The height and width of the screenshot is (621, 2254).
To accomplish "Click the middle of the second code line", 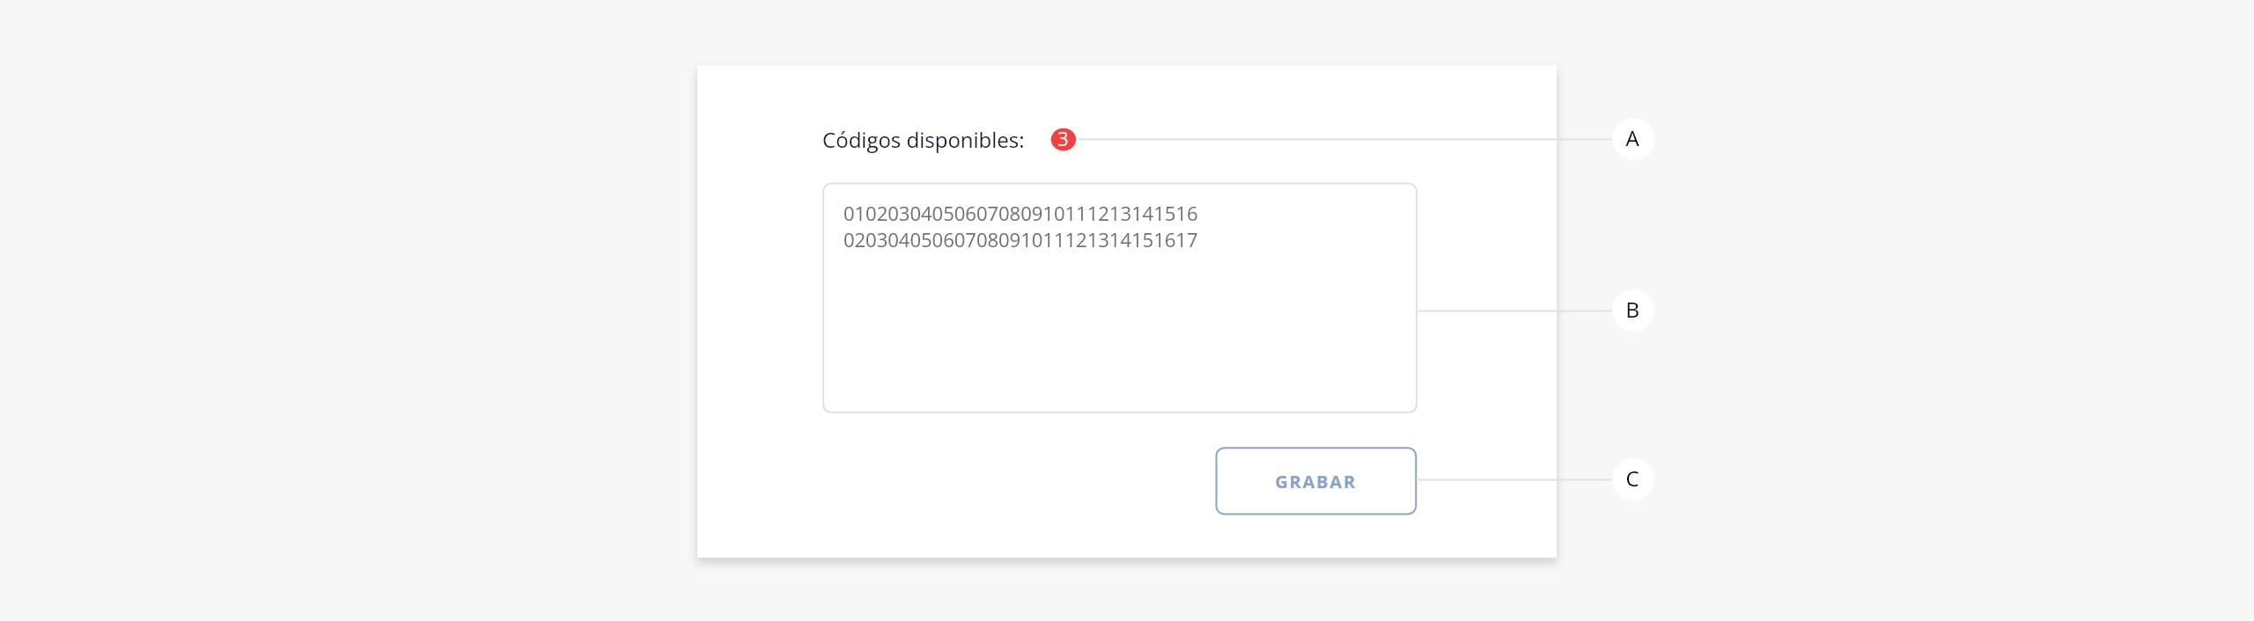I will point(1020,240).
